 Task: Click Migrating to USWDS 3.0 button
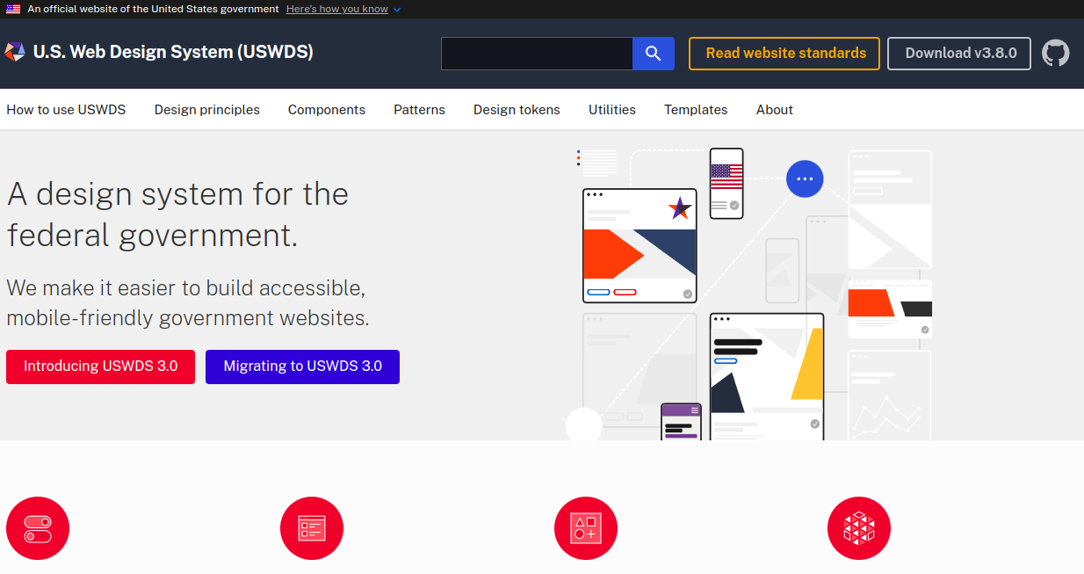302,367
